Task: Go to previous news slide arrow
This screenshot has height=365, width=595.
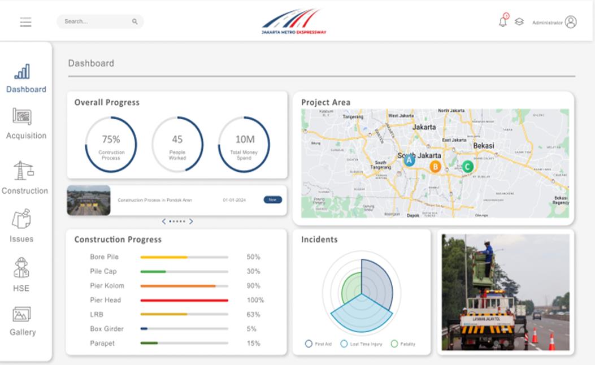Action: (x=164, y=221)
